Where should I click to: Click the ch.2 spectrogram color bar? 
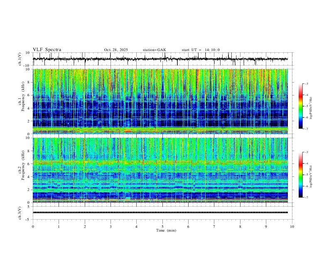tap(301, 175)
